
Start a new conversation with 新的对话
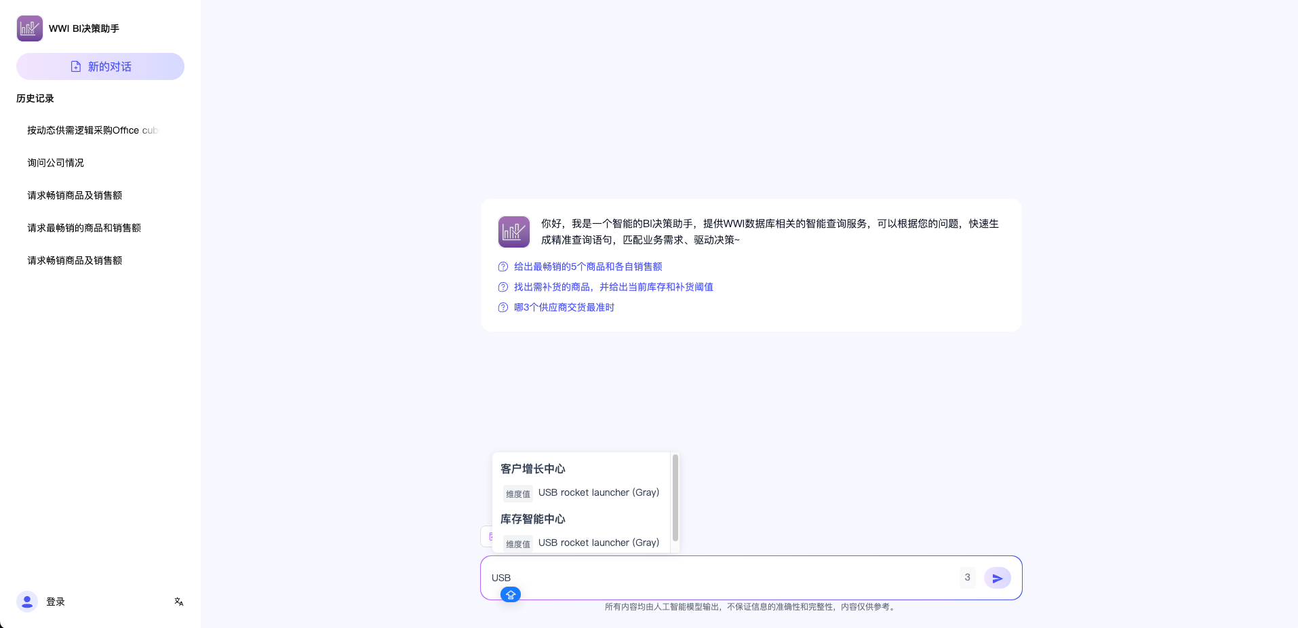[100, 66]
